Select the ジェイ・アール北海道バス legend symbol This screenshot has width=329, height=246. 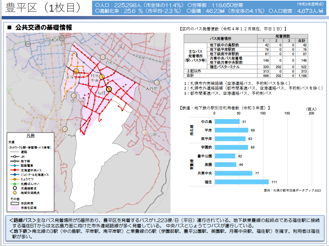click(x=14, y=174)
